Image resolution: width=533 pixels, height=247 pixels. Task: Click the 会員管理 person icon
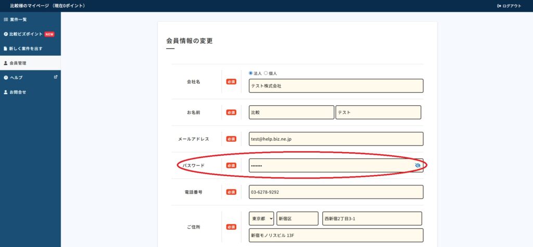point(6,63)
